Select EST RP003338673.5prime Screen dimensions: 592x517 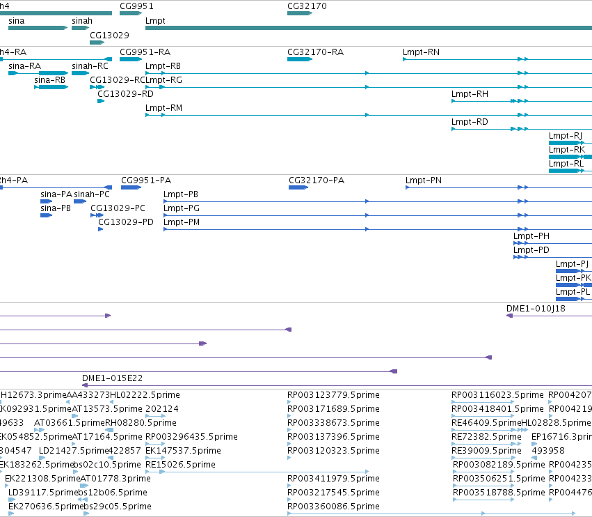tap(333, 423)
